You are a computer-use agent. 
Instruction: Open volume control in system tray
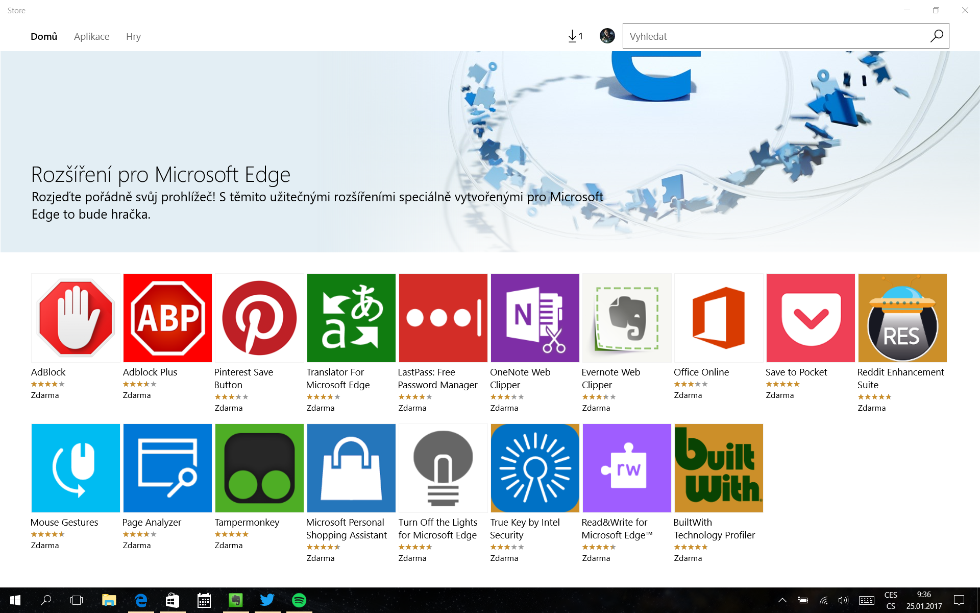[843, 600]
